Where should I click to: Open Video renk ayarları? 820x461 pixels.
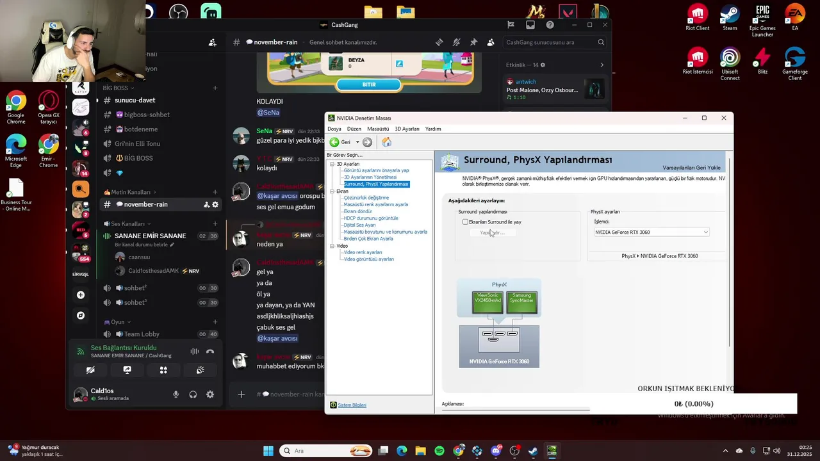363,252
